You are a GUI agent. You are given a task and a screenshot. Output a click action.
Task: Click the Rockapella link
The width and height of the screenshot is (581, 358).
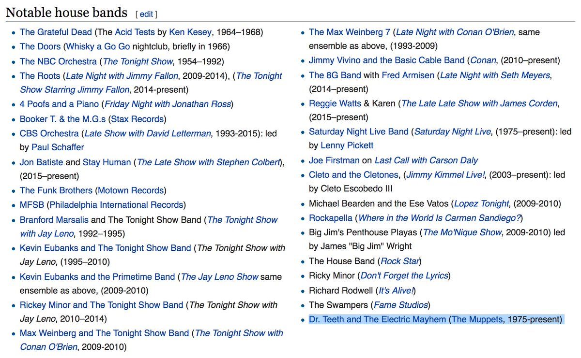click(331, 218)
